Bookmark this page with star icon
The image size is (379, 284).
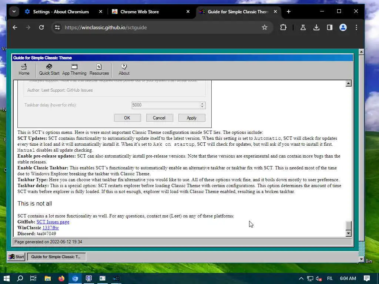point(265,27)
